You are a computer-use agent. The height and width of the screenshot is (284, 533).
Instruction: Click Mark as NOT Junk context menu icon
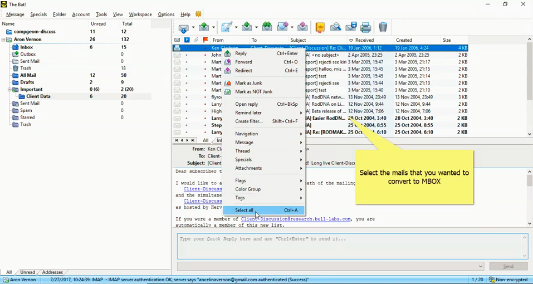[x=228, y=92]
